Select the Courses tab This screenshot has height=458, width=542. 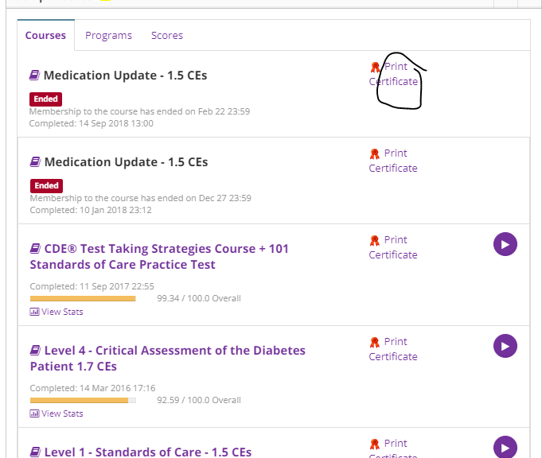(x=45, y=35)
